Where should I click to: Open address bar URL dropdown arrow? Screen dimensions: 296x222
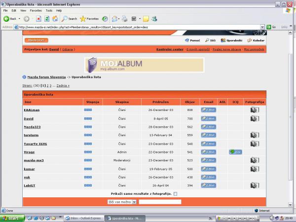pyautogui.click(x=262, y=27)
